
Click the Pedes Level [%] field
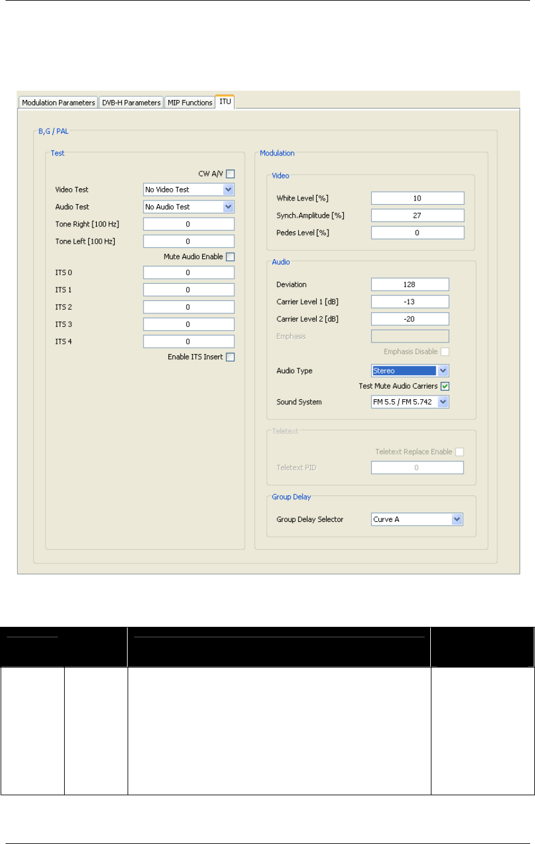point(417,233)
